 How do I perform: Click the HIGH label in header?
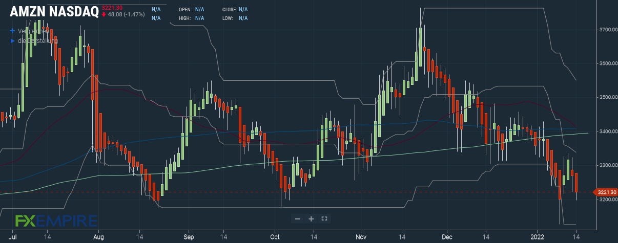[185, 18]
